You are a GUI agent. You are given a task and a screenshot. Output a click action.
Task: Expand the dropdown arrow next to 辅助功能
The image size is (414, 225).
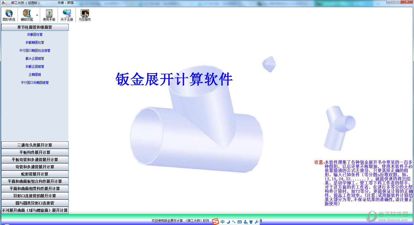tap(37, 15)
